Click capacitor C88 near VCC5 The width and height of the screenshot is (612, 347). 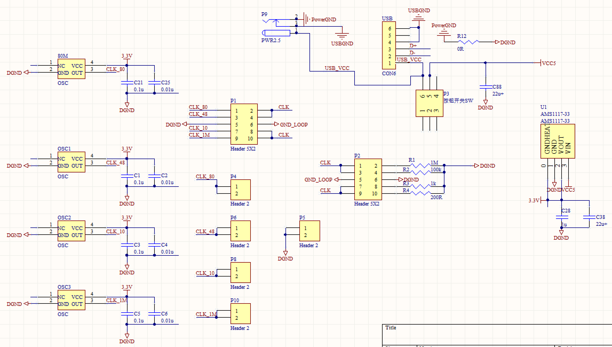486,87
